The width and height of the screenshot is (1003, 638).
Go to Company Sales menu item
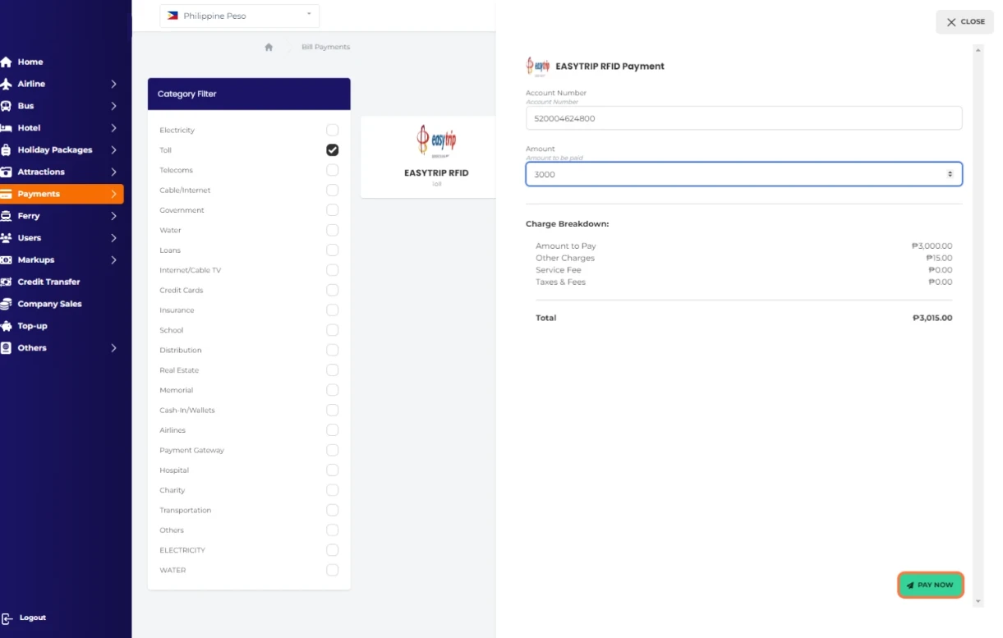pos(49,304)
